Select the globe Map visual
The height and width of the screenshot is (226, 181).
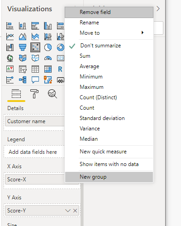[x=10, y=58]
